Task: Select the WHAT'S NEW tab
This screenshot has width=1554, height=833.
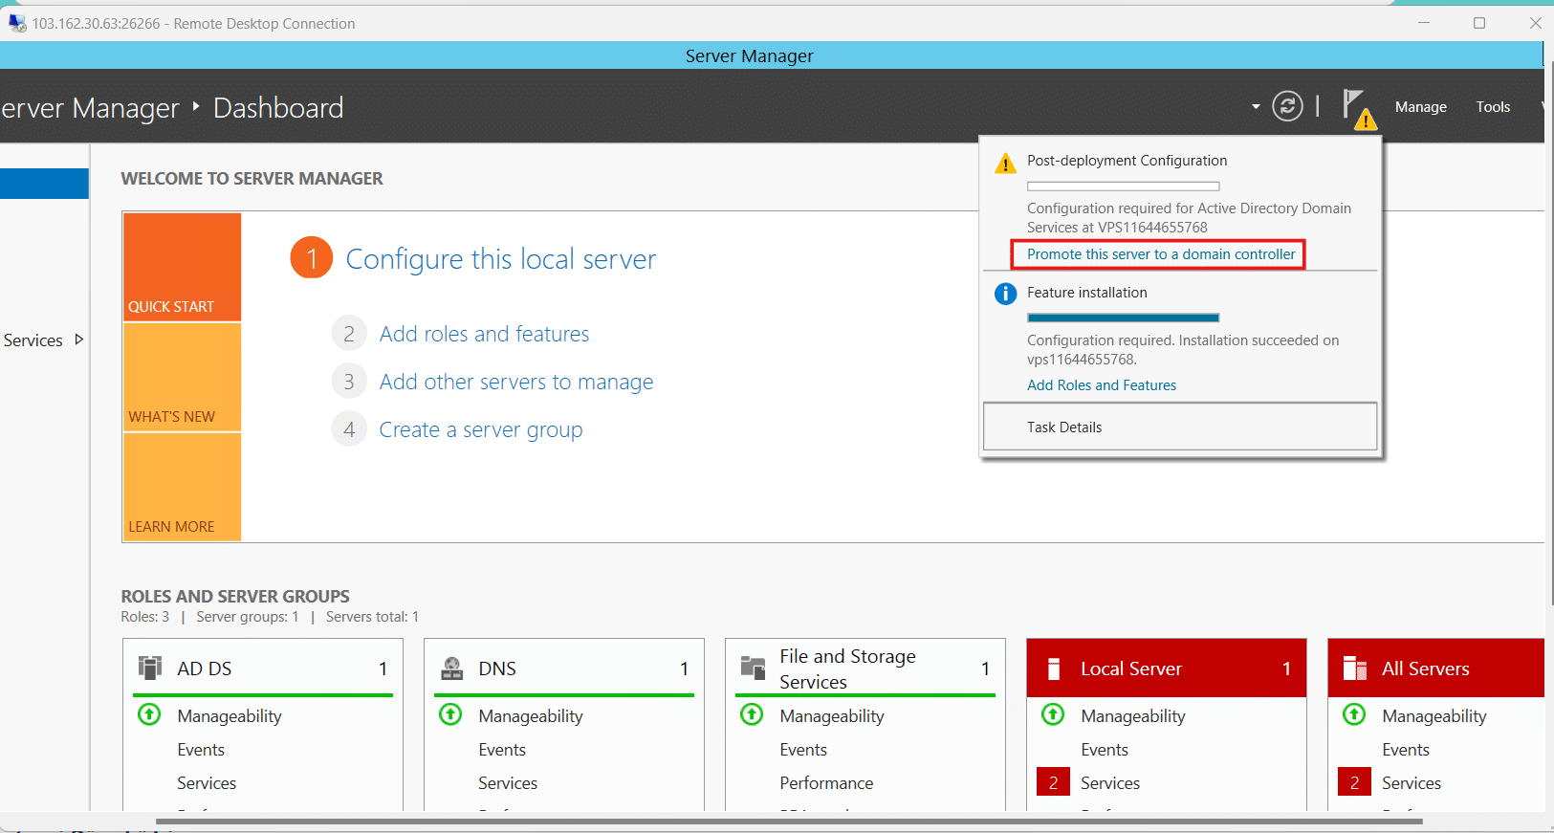Action: click(182, 378)
